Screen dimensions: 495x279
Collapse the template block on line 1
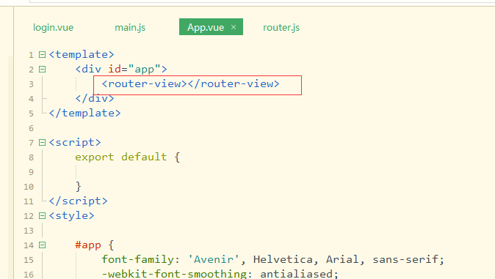pos(42,55)
